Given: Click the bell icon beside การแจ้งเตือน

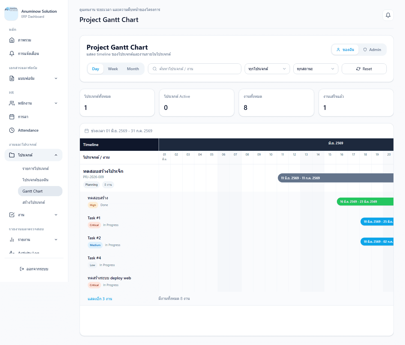Looking at the screenshot, I should (12, 54).
